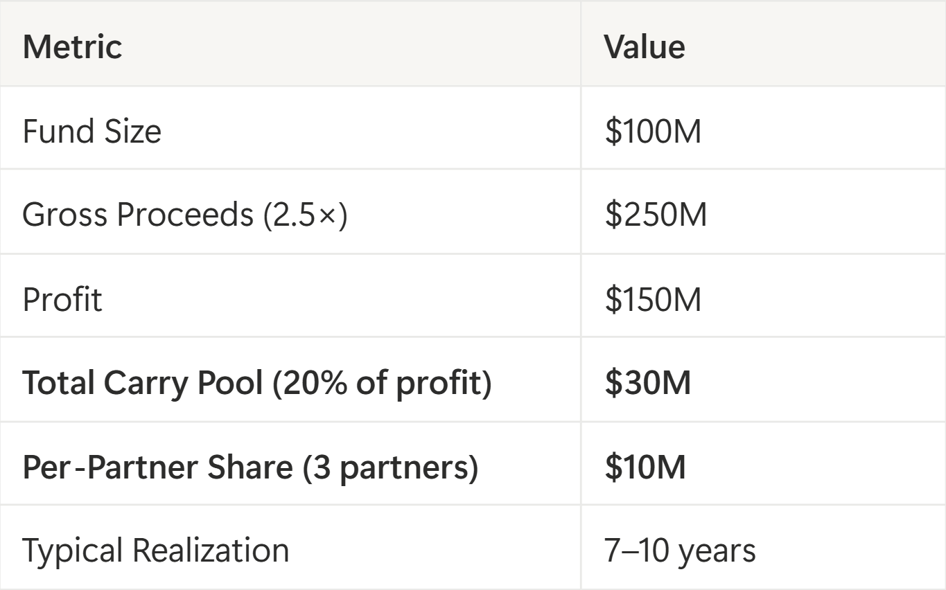Click the Value column header

pyautogui.click(x=645, y=47)
